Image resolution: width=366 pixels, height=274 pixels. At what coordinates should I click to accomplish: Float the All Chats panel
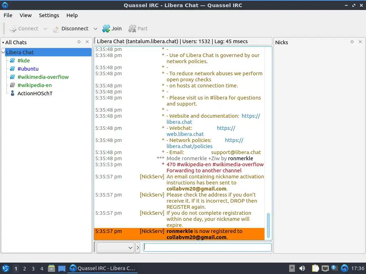click(79, 42)
